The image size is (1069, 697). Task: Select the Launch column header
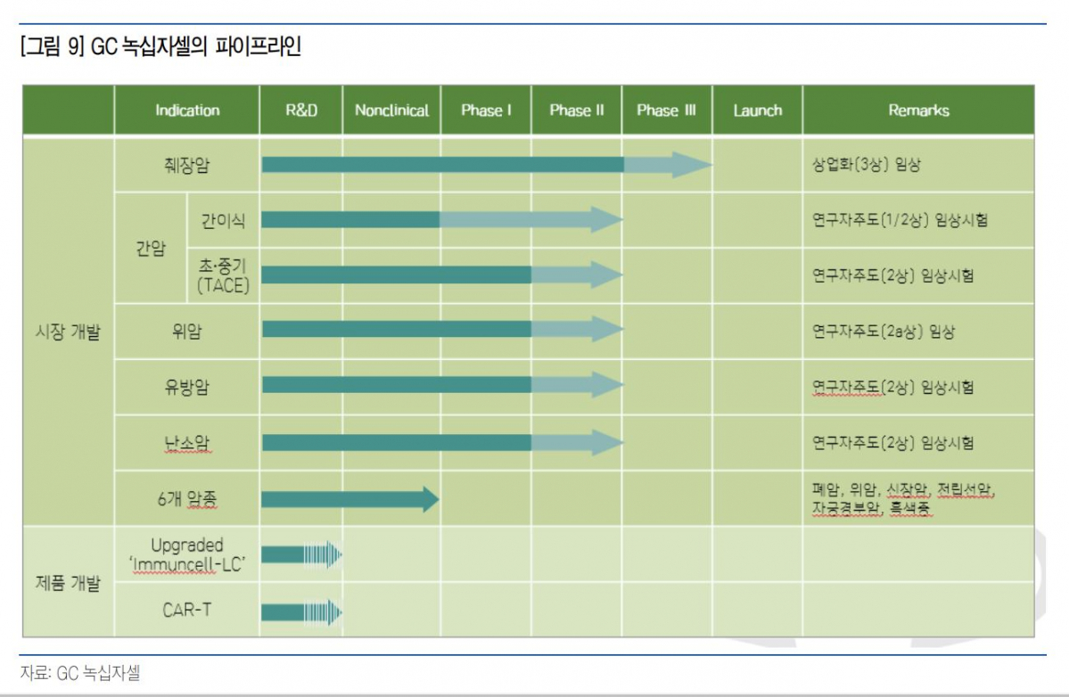tap(757, 111)
